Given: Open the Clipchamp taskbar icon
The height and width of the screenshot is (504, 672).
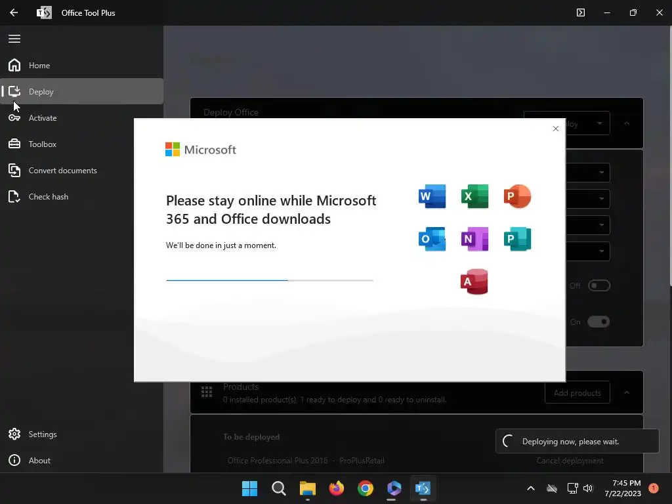Looking at the screenshot, I should point(394,488).
